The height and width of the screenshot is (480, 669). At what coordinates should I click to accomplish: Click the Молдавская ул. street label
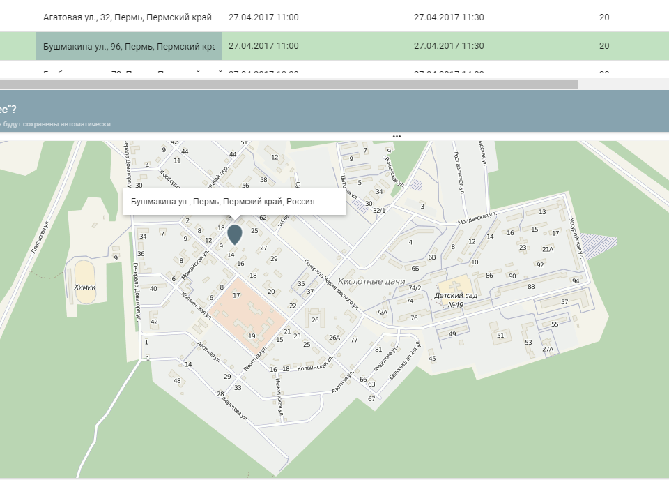pyautogui.click(x=476, y=218)
